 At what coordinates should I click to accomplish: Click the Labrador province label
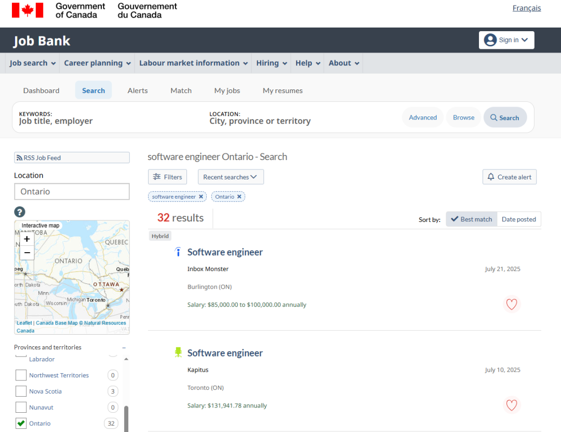point(42,359)
